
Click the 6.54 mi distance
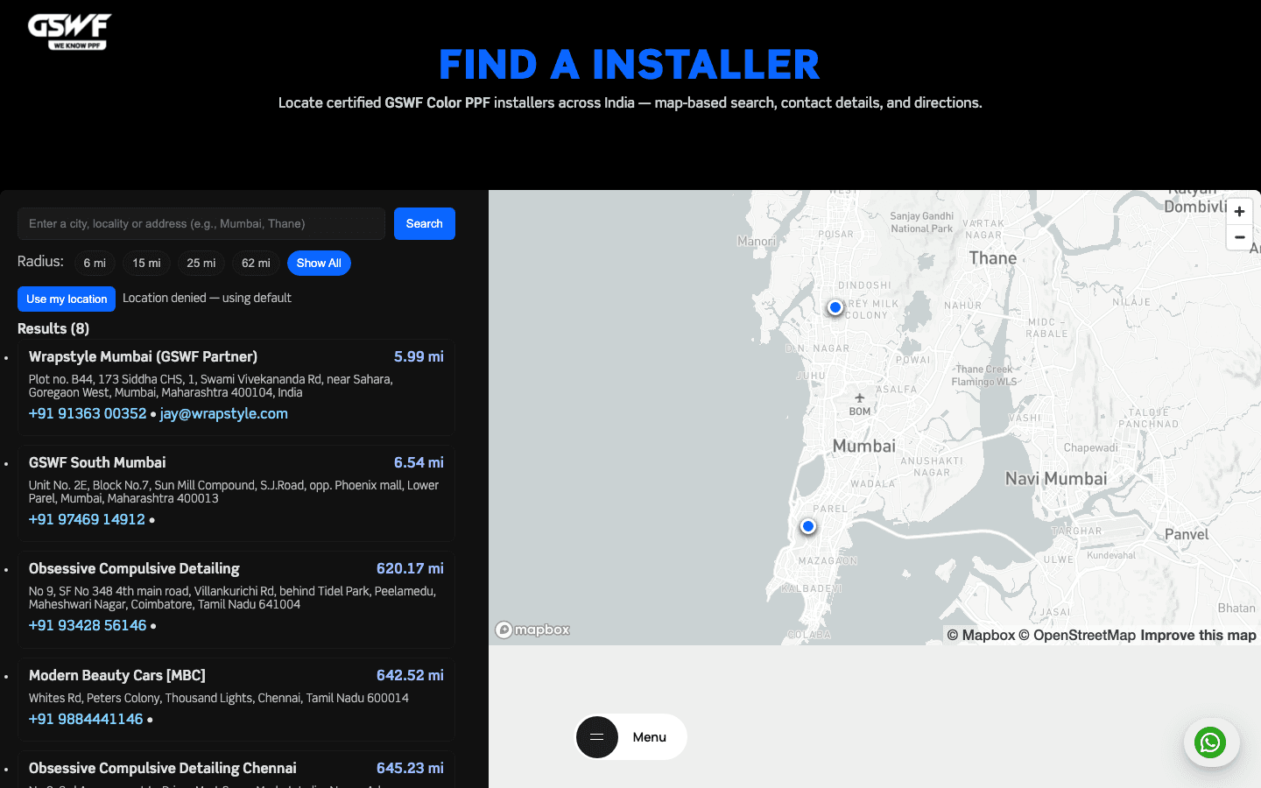(x=419, y=462)
